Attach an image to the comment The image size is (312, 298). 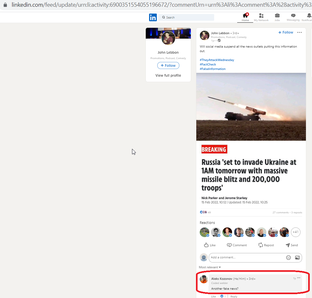297,258
